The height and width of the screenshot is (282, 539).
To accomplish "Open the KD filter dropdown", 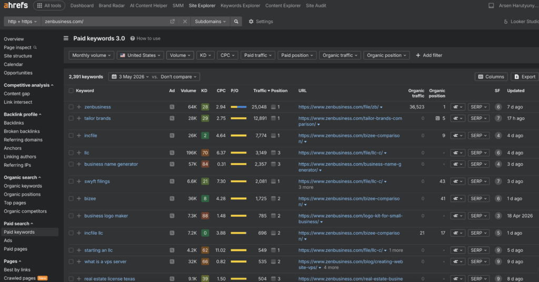I will click(206, 55).
